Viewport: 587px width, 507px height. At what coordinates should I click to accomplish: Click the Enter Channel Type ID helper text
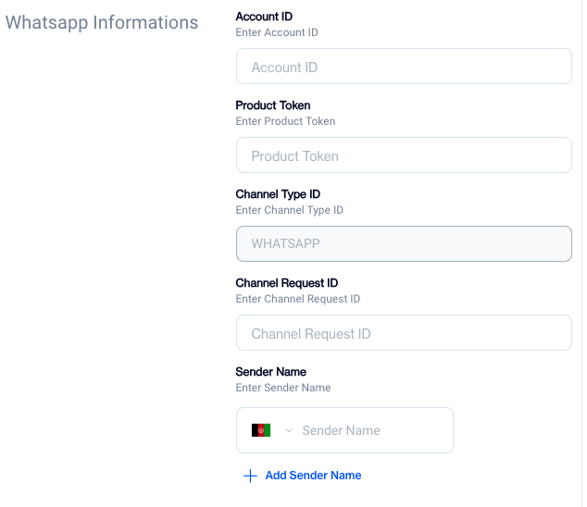290,210
